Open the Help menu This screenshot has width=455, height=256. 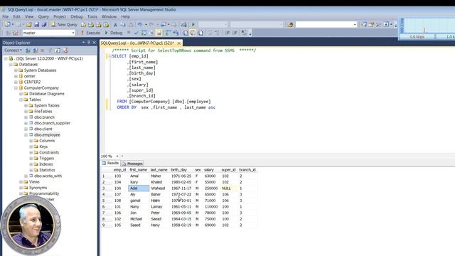[x=125, y=16]
